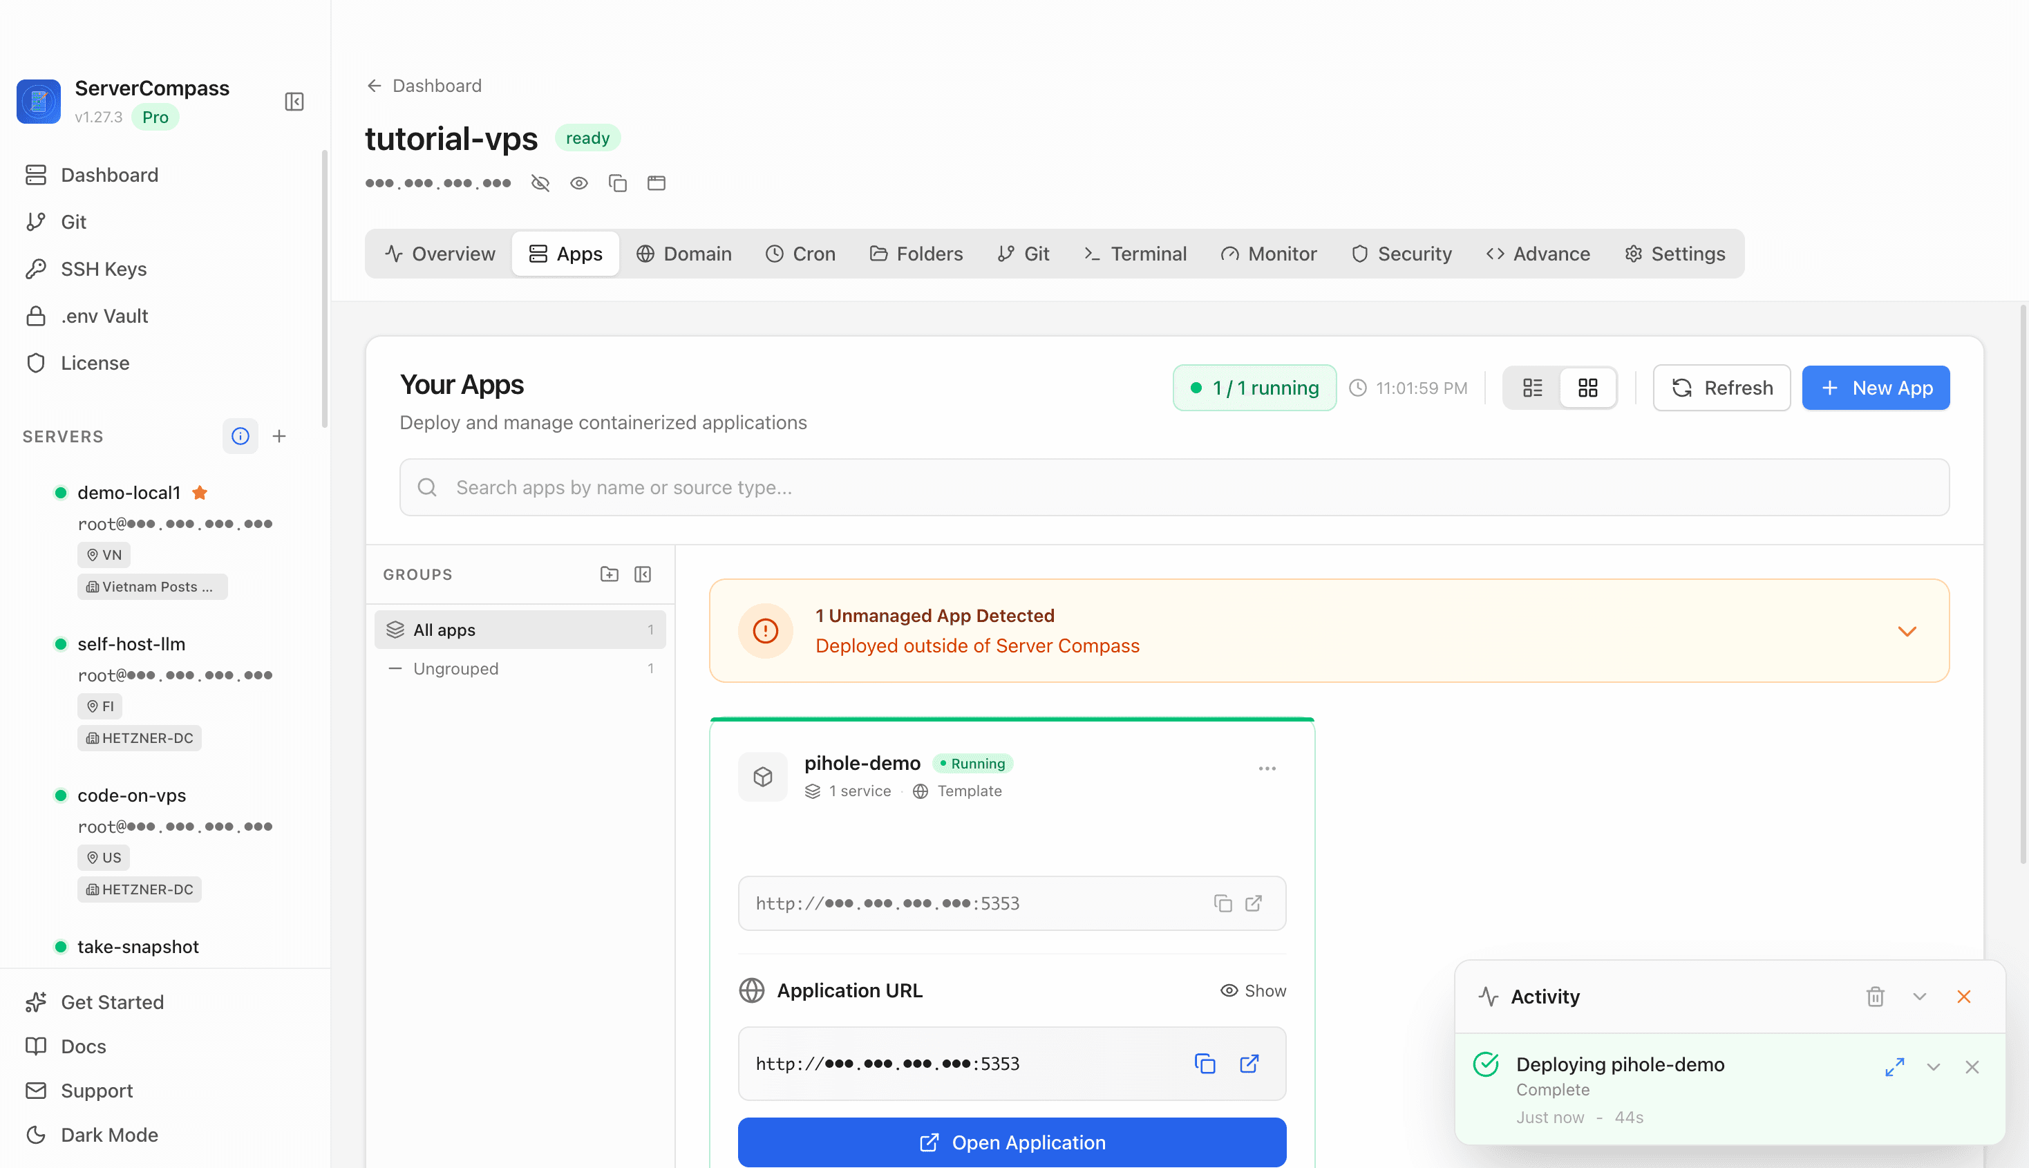Create new group folder icon
This screenshot has width=2029, height=1168.
(x=610, y=574)
